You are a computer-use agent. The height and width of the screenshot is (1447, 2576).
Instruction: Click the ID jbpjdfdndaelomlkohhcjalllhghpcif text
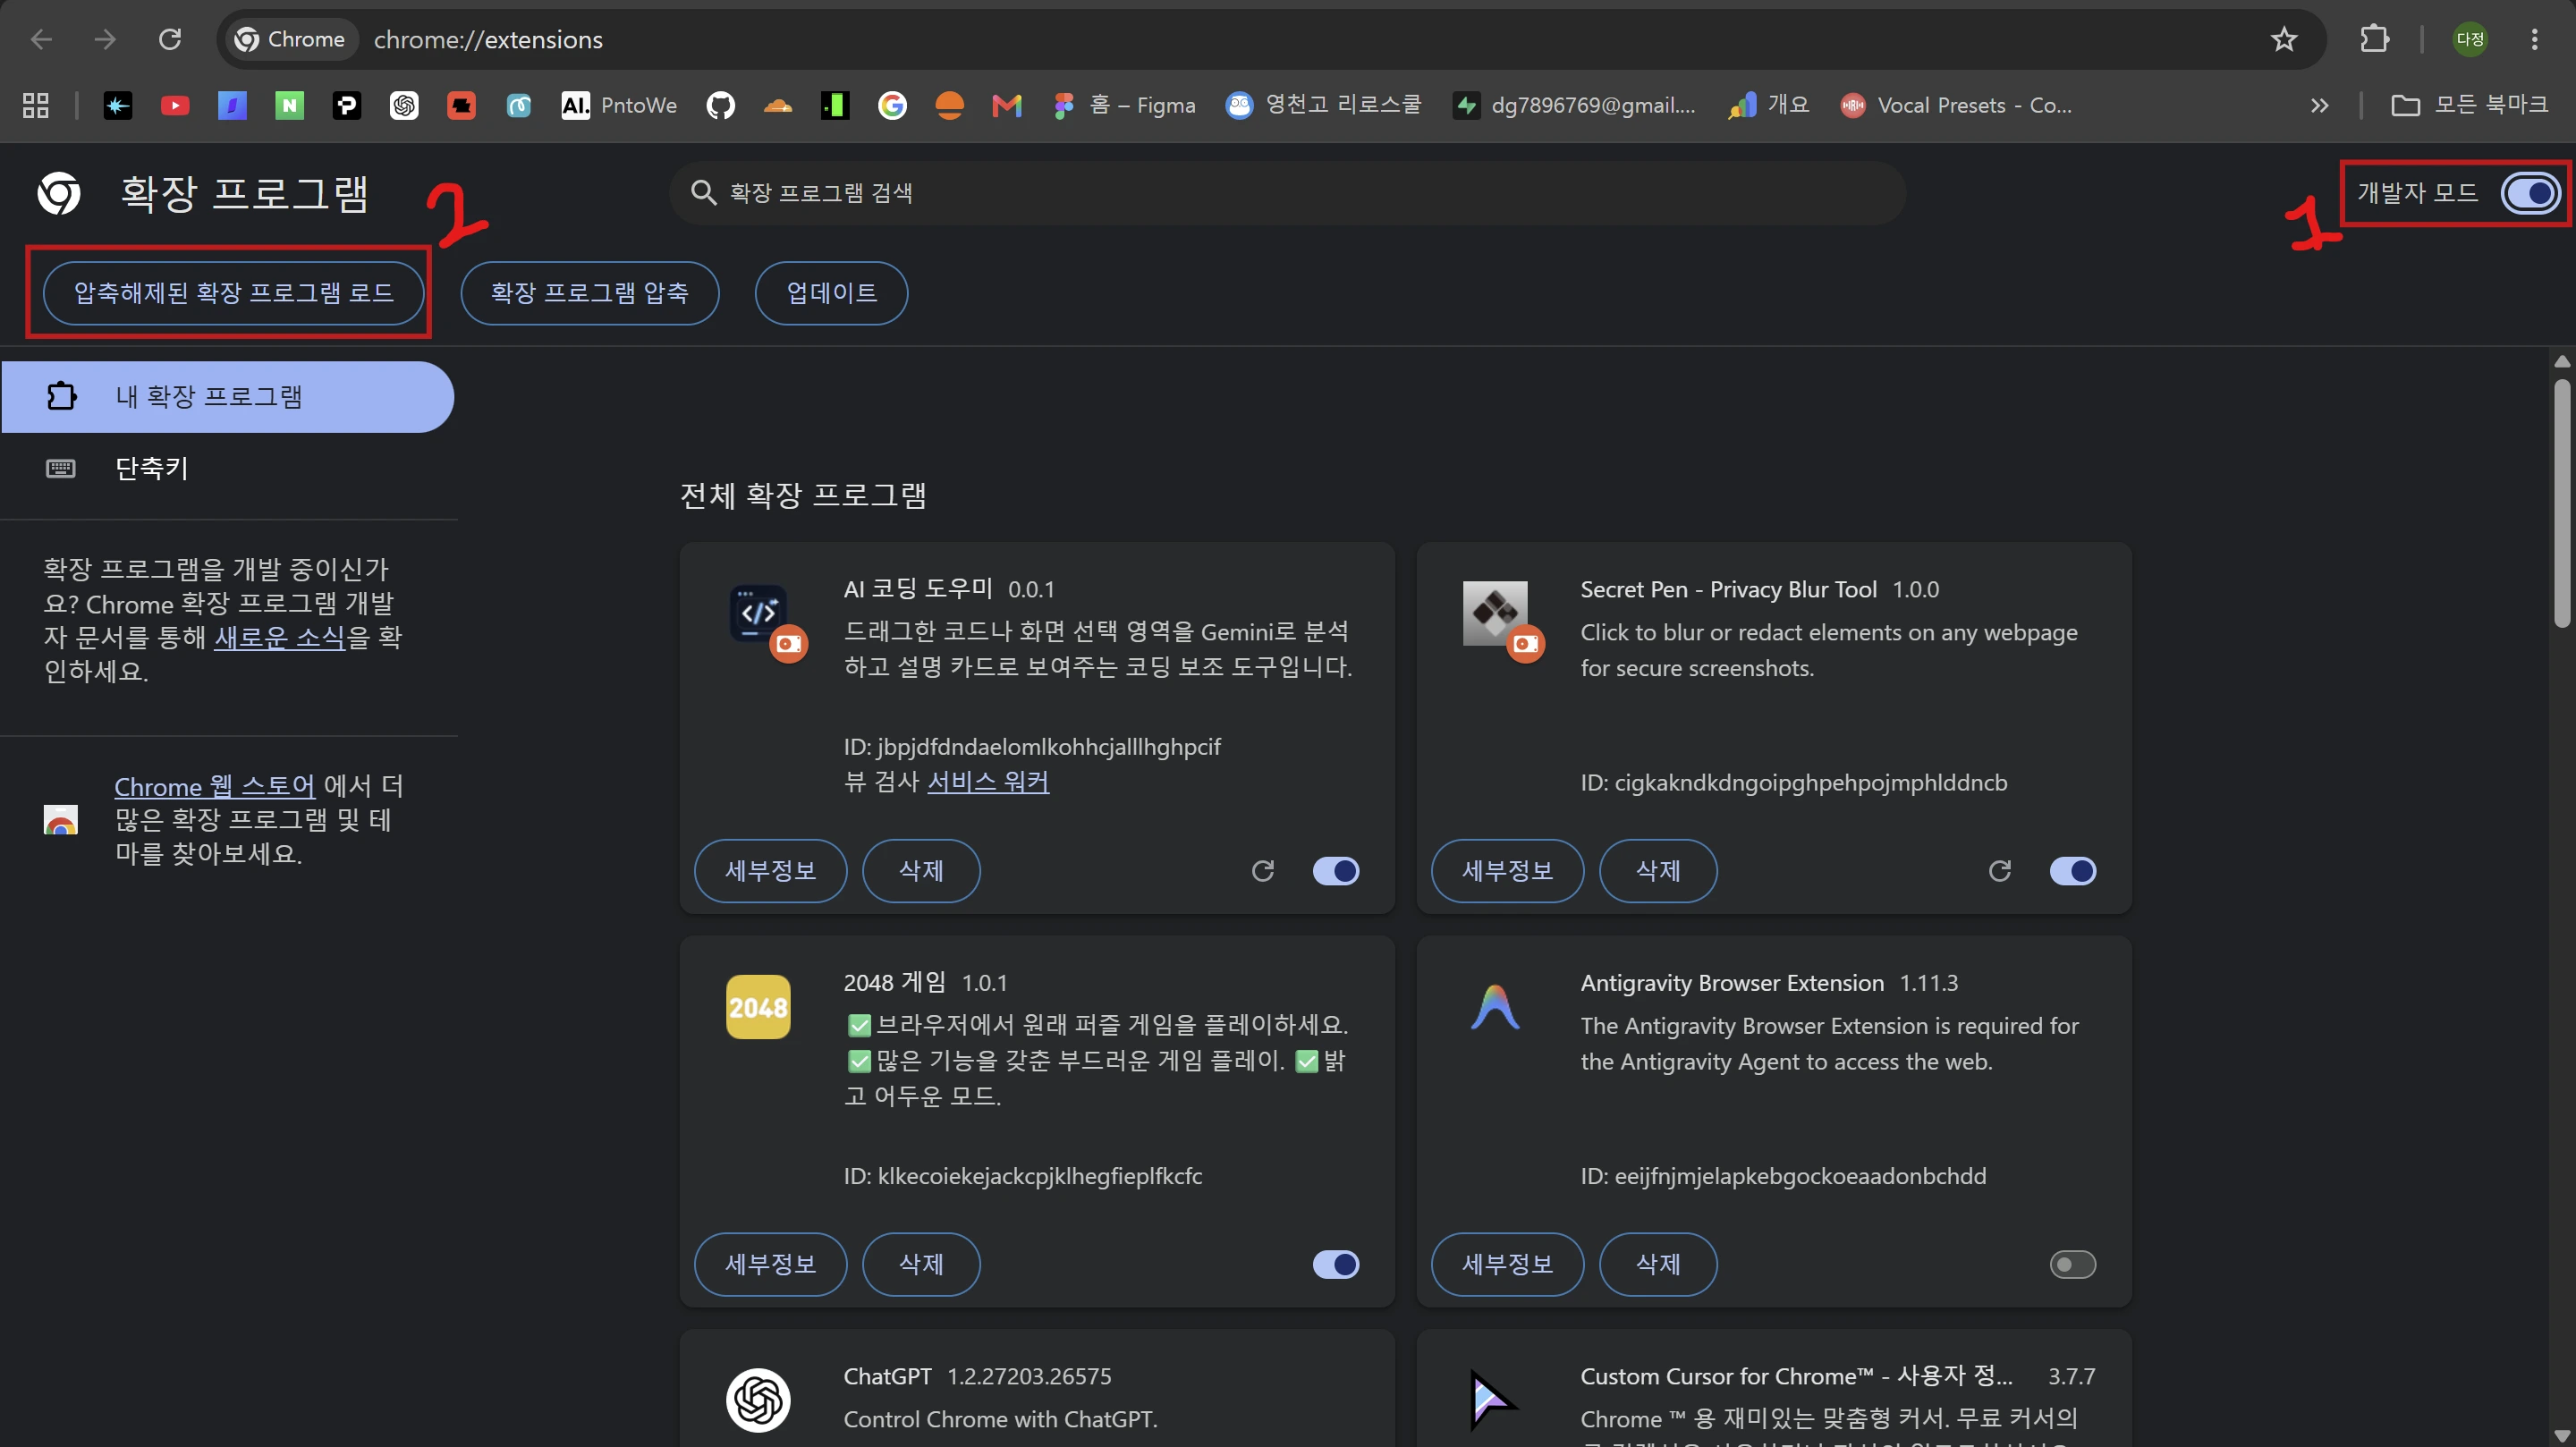(1032, 747)
